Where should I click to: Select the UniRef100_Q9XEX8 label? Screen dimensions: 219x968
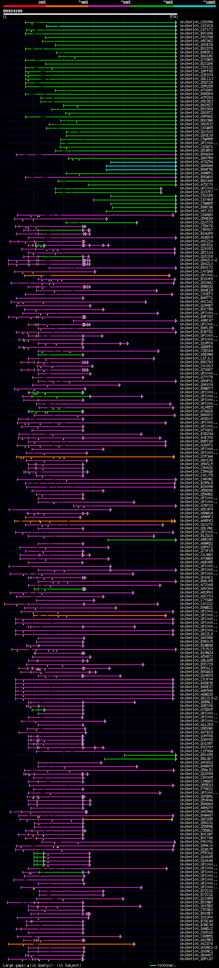pos(196,45)
